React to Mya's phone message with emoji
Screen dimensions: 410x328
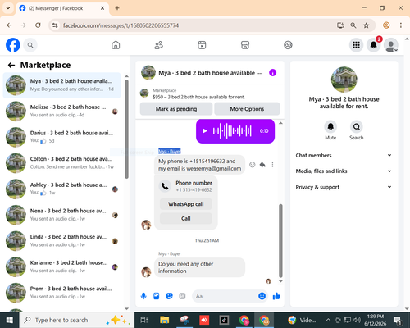tap(253, 165)
